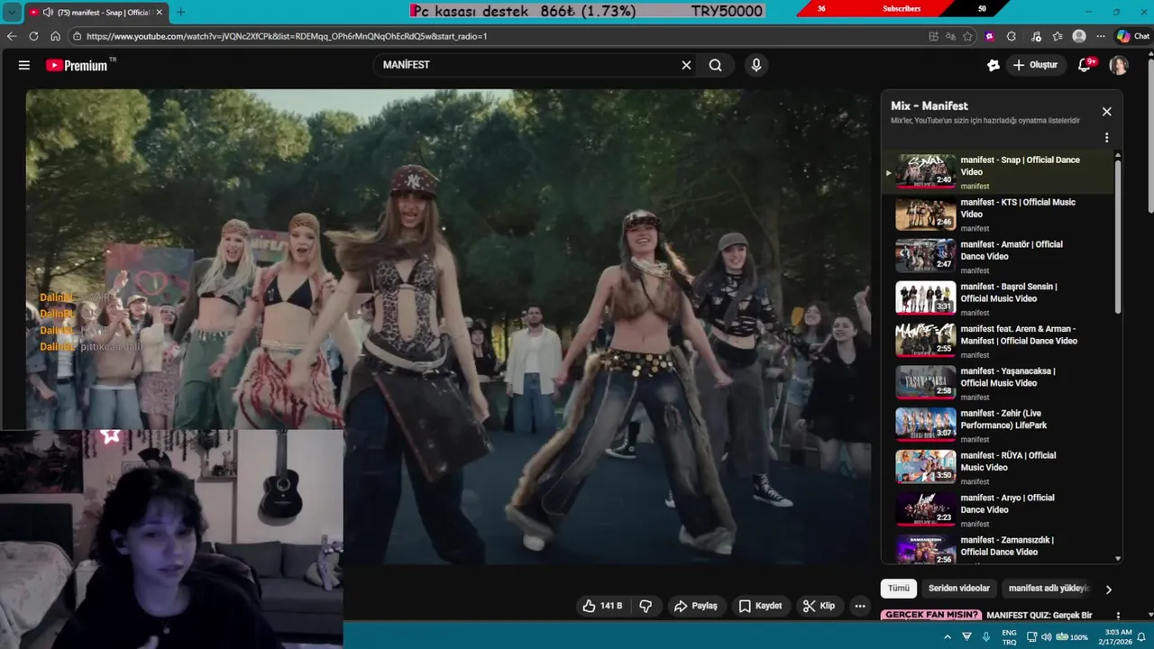Viewport: 1154px width, 649px height.
Task: Select the manifest adlı yükleyici chip
Action: (x=1049, y=588)
